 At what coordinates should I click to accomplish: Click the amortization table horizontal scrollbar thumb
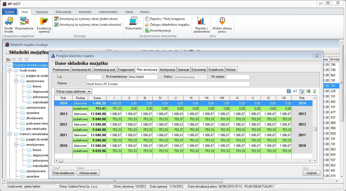pyautogui.click(x=61, y=161)
